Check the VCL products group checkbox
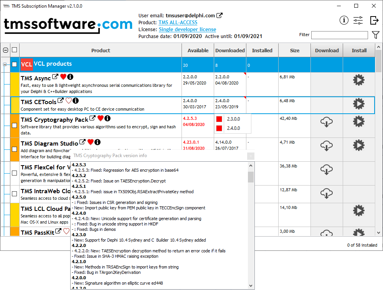This screenshot has width=383, height=290. point(15,64)
